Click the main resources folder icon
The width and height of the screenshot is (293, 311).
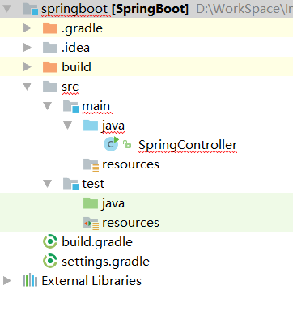(x=91, y=164)
